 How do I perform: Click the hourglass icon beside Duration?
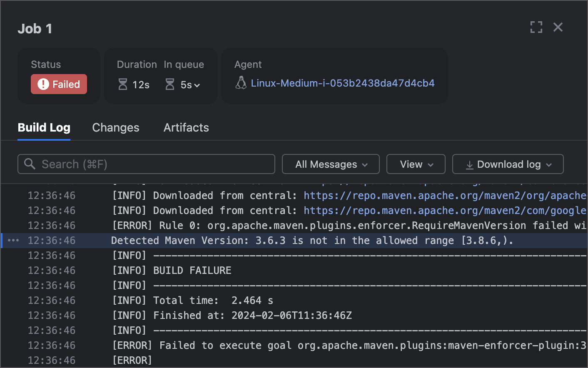click(122, 84)
